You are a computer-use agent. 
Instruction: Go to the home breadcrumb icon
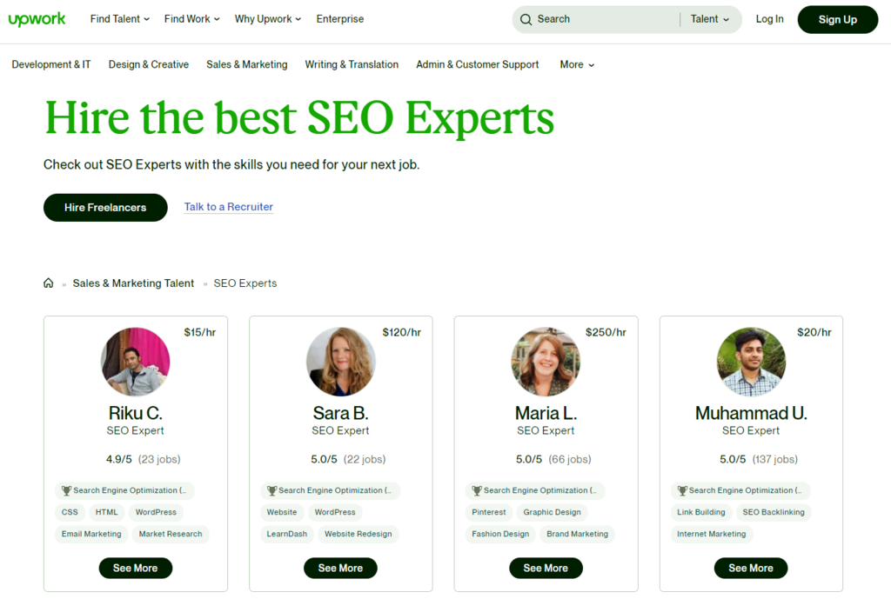[x=49, y=283]
